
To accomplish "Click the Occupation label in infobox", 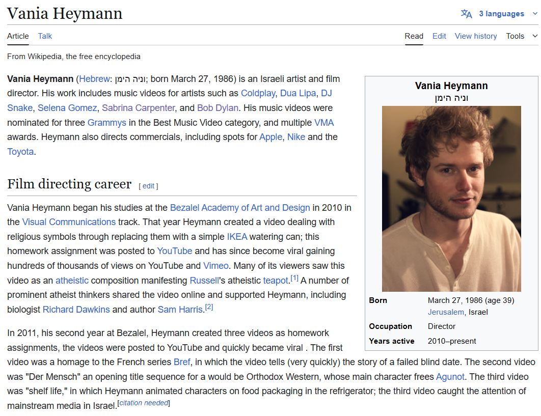I will click(x=390, y=326).
